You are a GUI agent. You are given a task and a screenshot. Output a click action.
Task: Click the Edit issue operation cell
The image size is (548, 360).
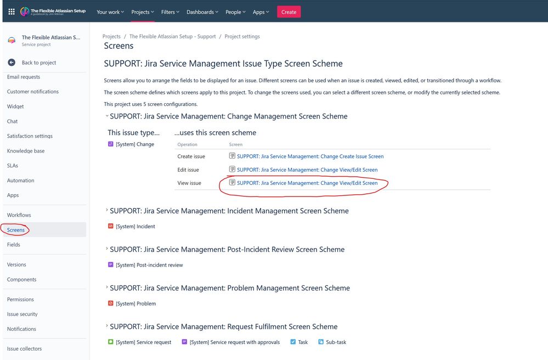(x=188, y=170)
